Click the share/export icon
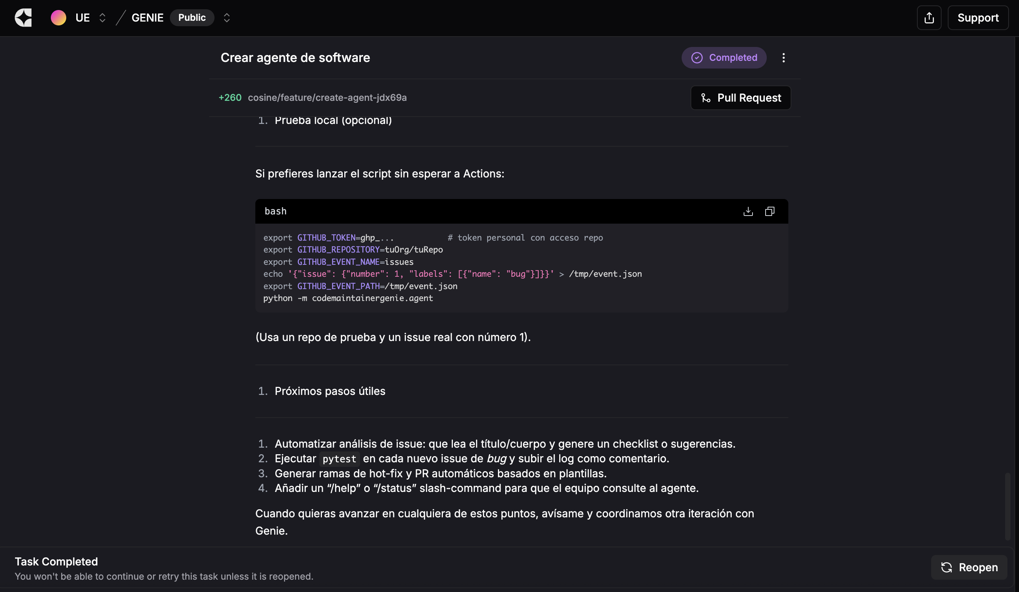 pyautogui.click(x=929, y=18)
